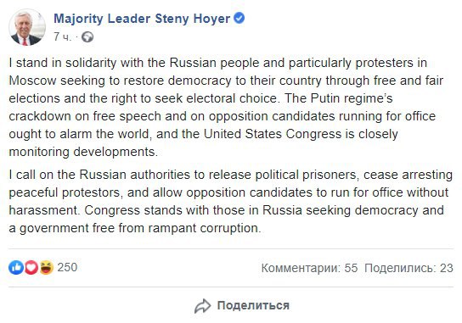The width and height of the screenshot is (462, 323).
Task: View who reacted via the 250 count
Action: click(x=67, y=267)
